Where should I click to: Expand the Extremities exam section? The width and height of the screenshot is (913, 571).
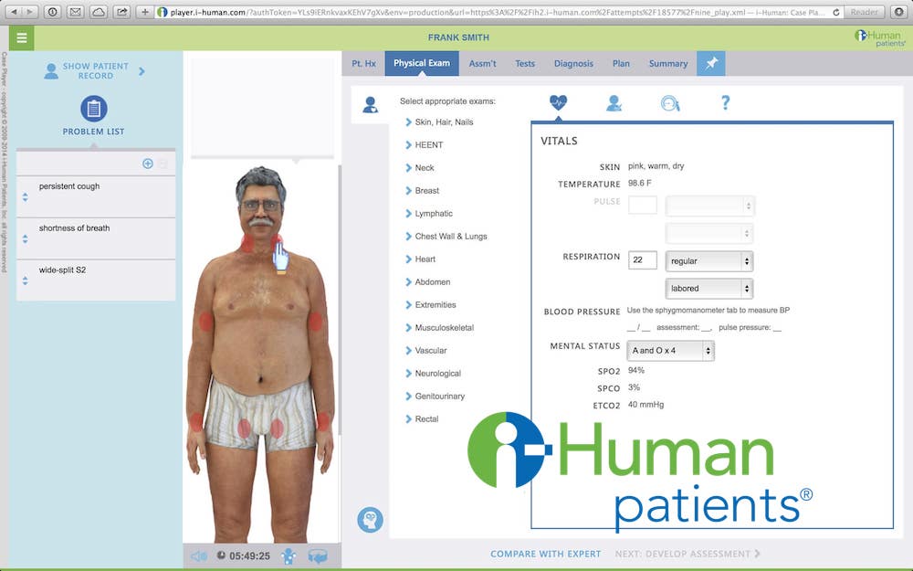pyautogui.click(x=430, y=304)
